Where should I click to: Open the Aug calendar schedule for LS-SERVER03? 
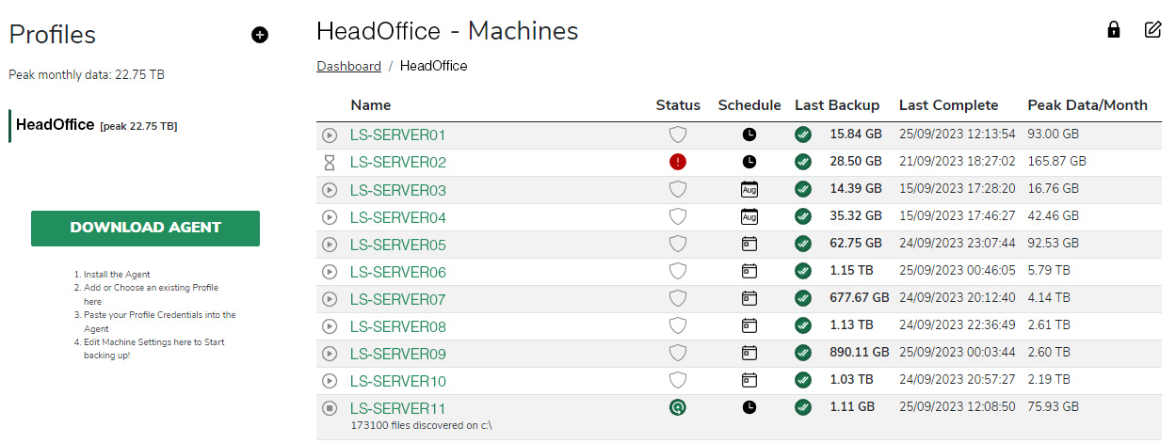(749, 190)
